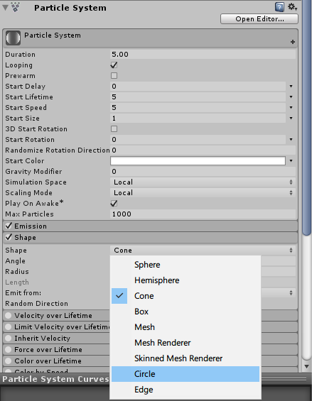The image size is (312, 401).
Task: Open the Scaling Mode dropdown
Action: point(203,192)
